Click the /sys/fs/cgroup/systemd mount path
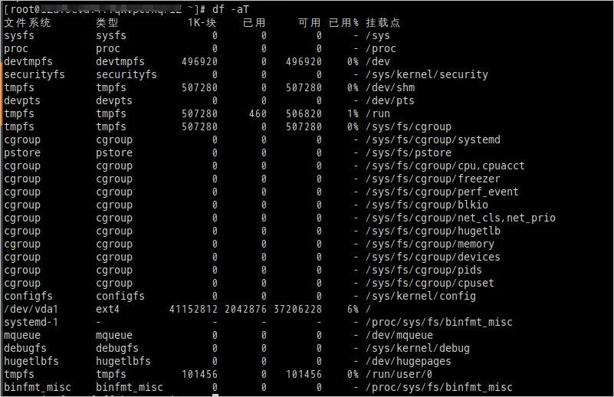614x397 pixels. click(x=433, y=139)
